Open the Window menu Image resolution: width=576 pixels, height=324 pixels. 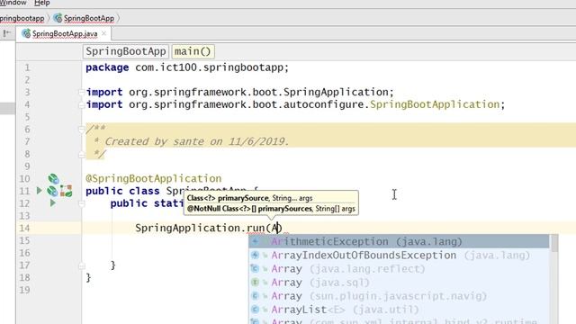(13, 3)
